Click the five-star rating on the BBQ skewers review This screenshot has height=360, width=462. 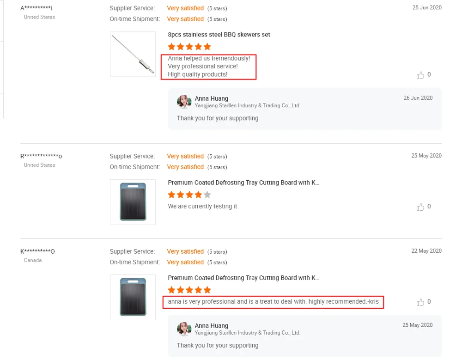tap(189, 47)
